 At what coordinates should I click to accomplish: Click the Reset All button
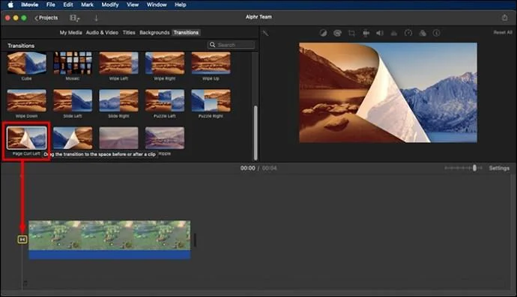pyautogui.click(x=503, y=32)
